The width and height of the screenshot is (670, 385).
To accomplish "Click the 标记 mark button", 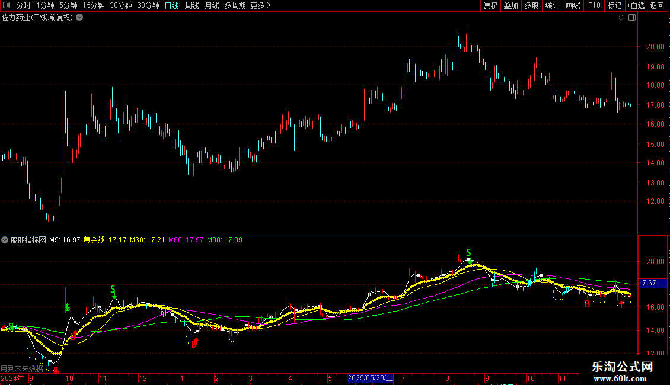I will [x=614, y=5].
